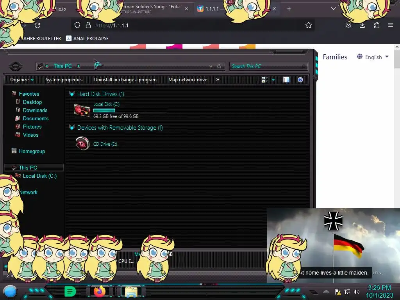
Task: Open Pictures in Favorites
Action: click(32, 127)
